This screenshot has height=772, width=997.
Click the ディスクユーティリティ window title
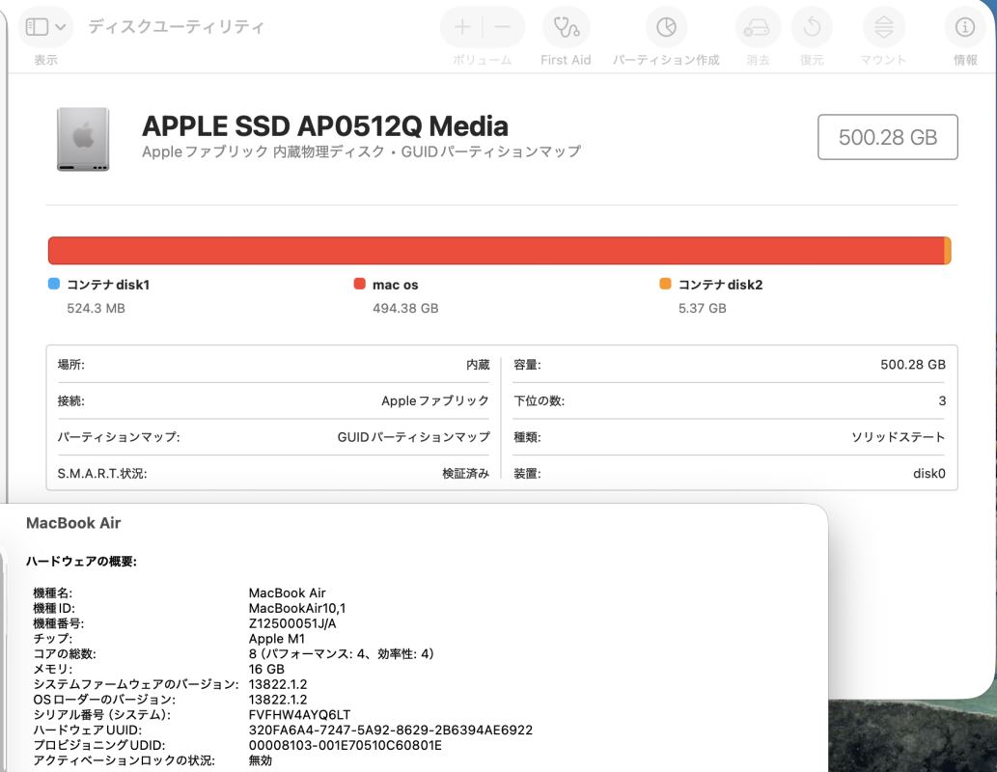pyautogui.click(x=176, y=27)
